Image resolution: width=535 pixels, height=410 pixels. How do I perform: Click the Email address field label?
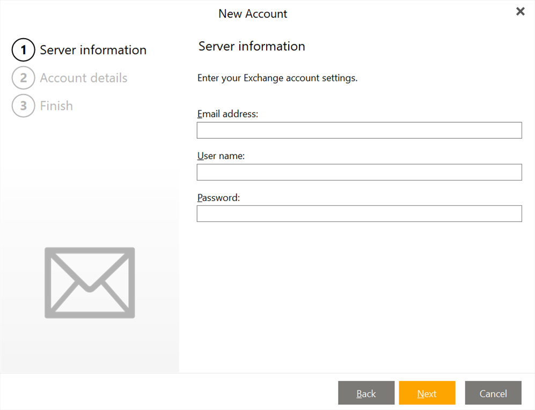pyautogui.click(x=228, y=114)
